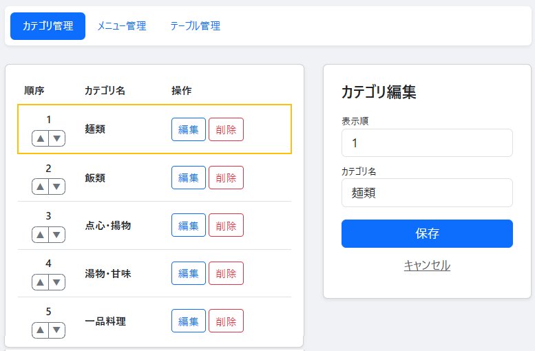Viewport: 535px width, 351px height.
Task: Edit the 飯類 category
Action: click(188, 178)
